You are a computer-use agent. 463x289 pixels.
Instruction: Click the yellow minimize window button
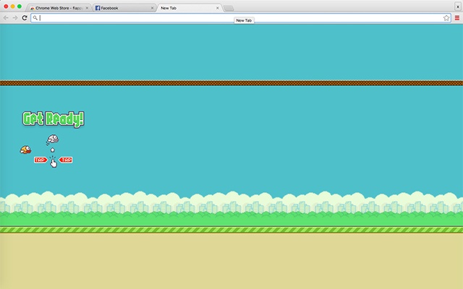13,7
